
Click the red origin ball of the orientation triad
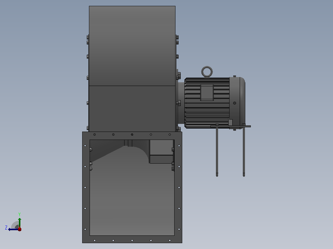pos(19,229)
